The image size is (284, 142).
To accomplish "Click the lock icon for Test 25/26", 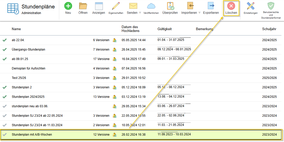I will tap(115, 78).
